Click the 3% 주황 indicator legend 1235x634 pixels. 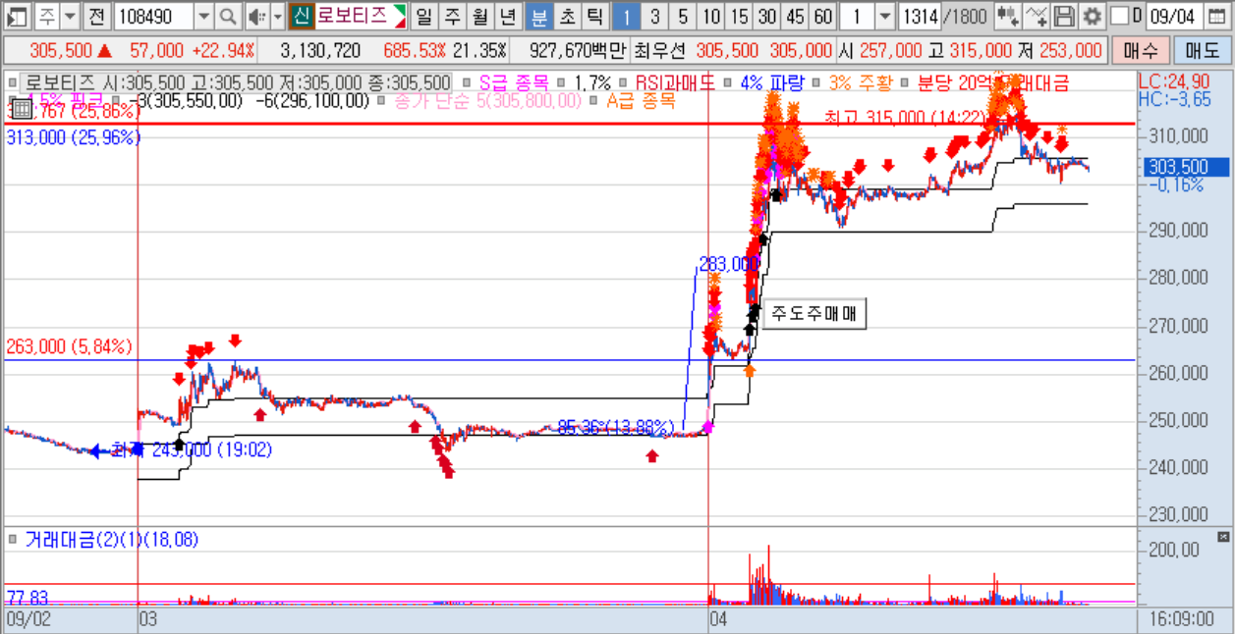pyautogui.click(x=862, y=83)
